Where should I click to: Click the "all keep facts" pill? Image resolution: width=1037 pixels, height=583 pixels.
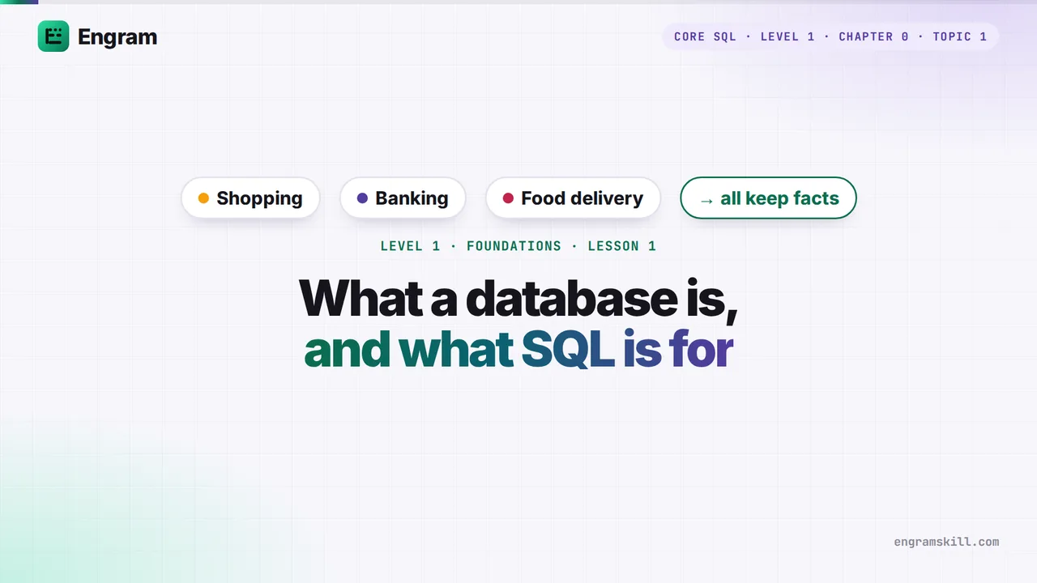(x=768, y=198)
